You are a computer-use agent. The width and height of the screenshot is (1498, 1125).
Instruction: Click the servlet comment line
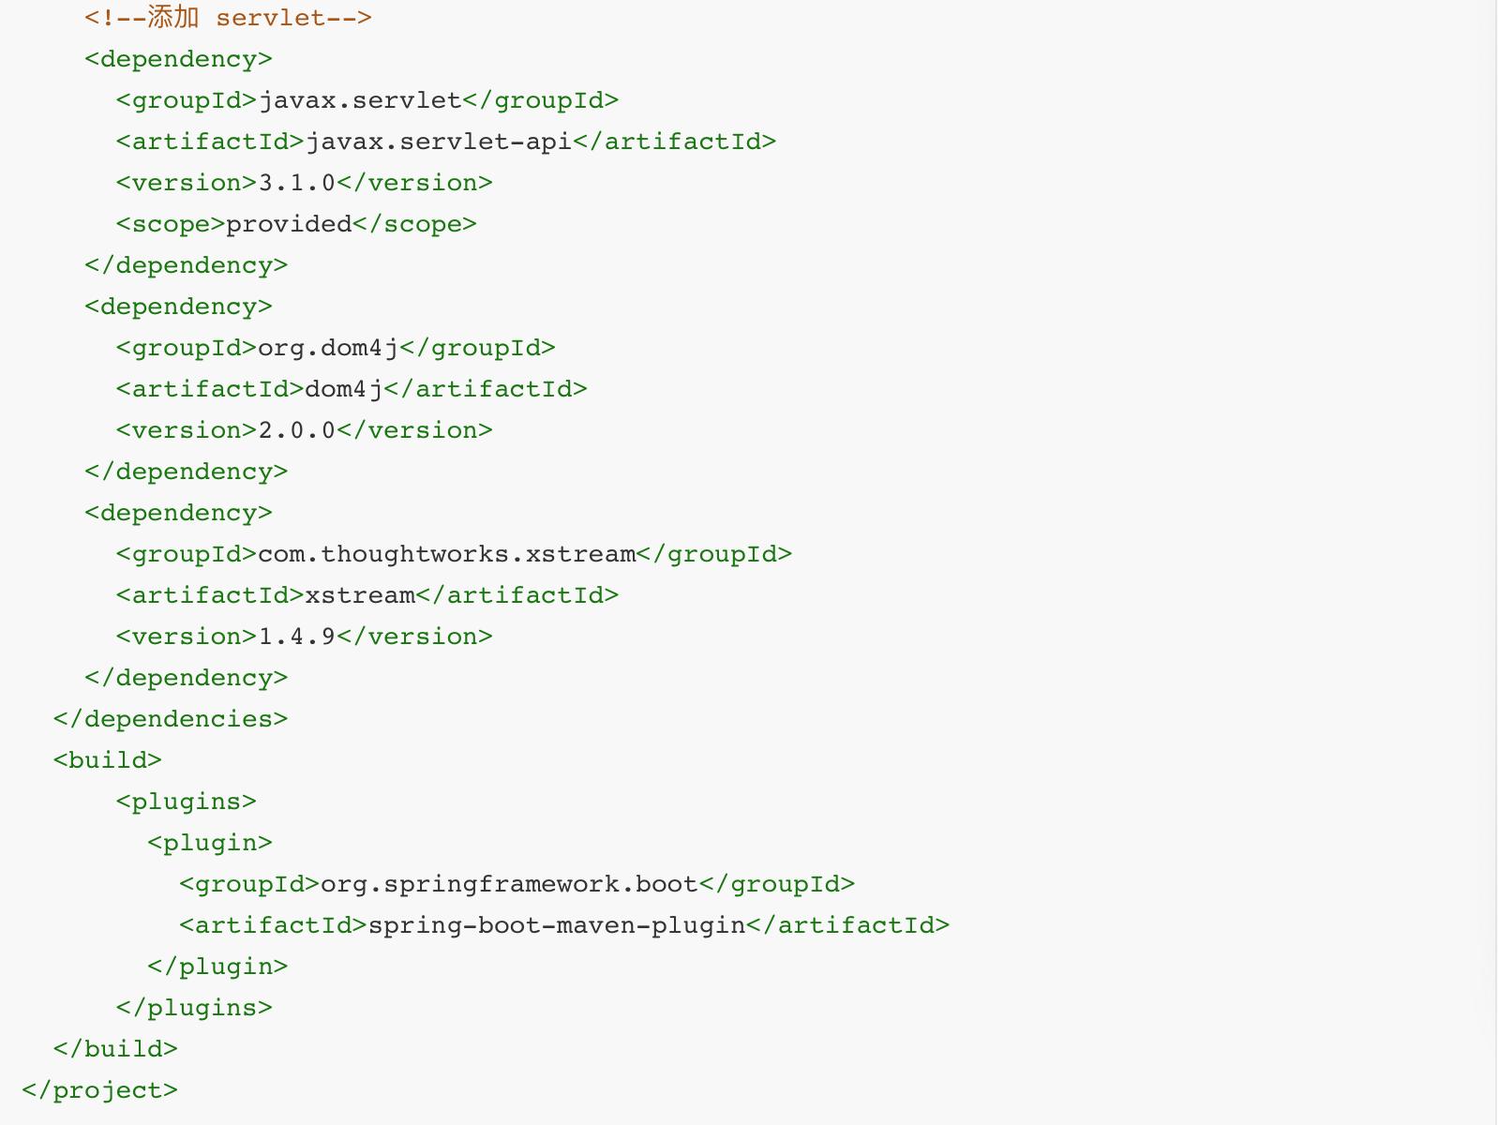tap(228, 18)
